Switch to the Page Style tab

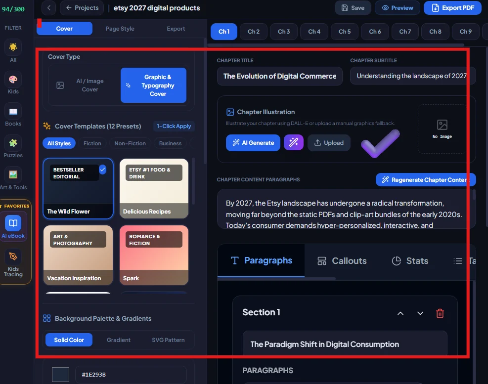coord(120,28)
